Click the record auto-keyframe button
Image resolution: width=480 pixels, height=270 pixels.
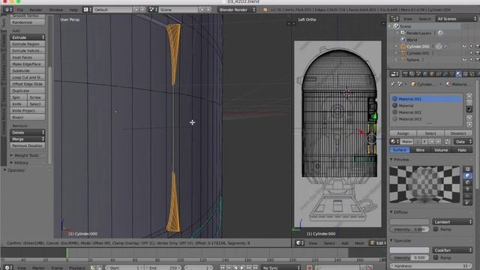tap(309, 268)
